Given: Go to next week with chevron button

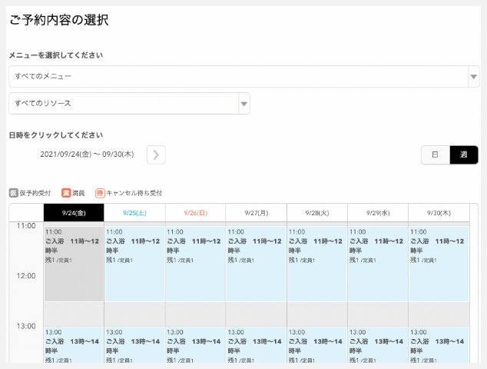Looking at the screenshot, I should (x=156, y=155).
